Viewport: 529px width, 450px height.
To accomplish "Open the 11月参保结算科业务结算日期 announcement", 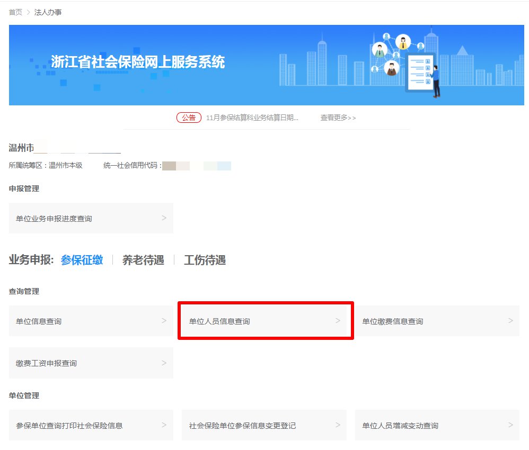I will tap(252, 118).
